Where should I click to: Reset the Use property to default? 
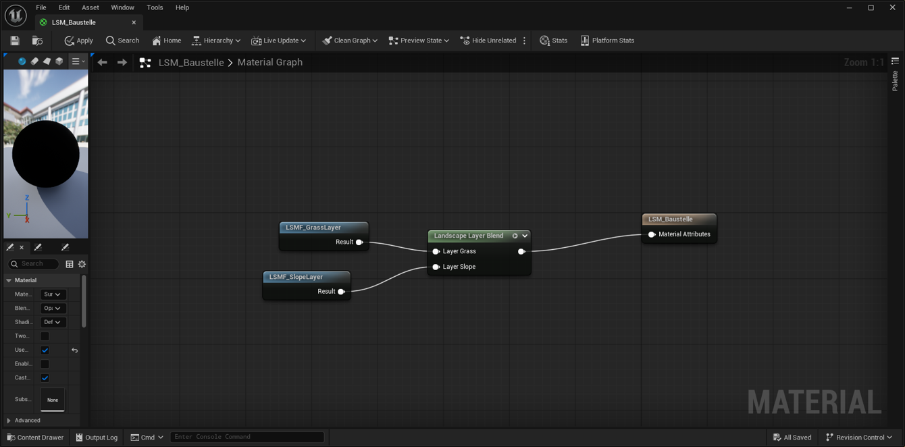coord(74,350)
